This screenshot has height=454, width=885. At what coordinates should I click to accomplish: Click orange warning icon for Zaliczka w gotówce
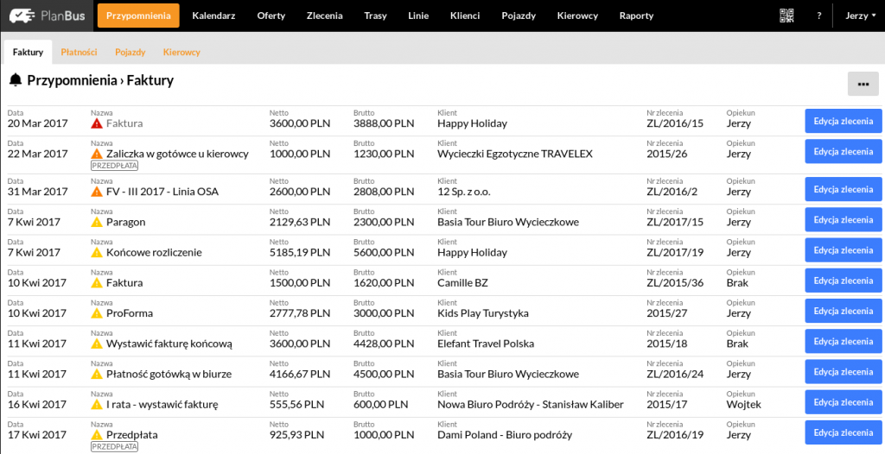point(97,154)
